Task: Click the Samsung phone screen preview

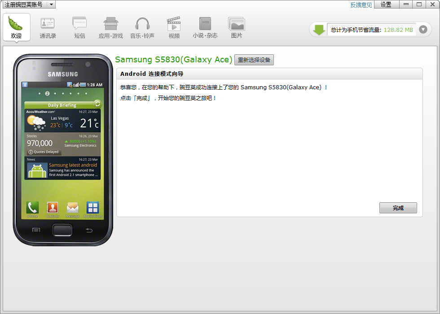Action: 62,151
